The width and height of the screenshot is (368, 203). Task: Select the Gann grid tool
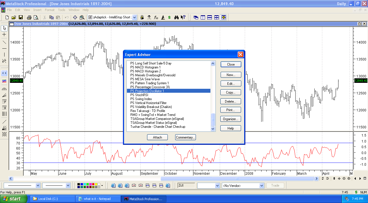click(4, 134)
